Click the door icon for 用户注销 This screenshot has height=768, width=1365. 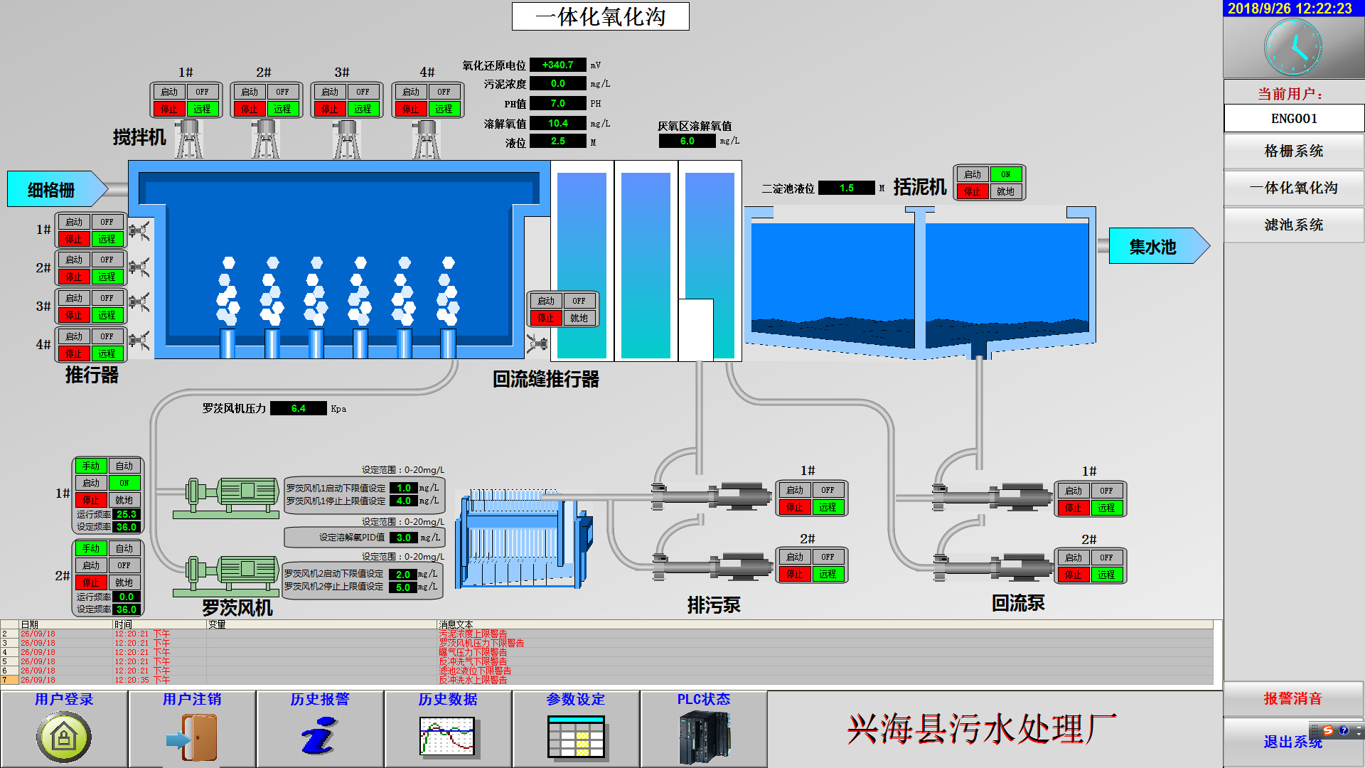pos(192,738)
